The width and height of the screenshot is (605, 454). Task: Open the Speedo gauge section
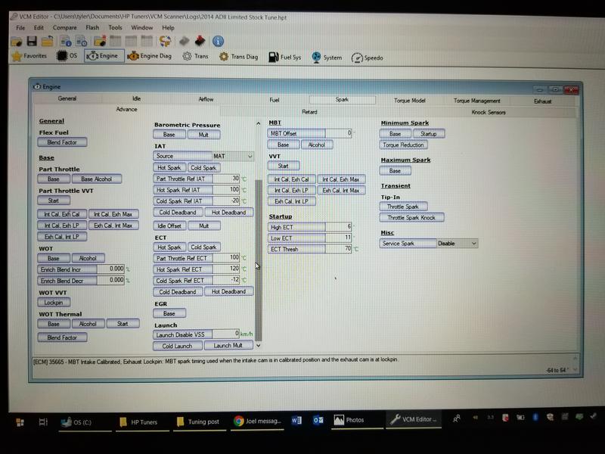click(x=368, y=58)
